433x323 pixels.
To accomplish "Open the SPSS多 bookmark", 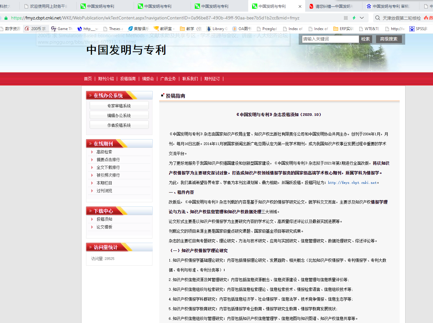I will point(418,29).
